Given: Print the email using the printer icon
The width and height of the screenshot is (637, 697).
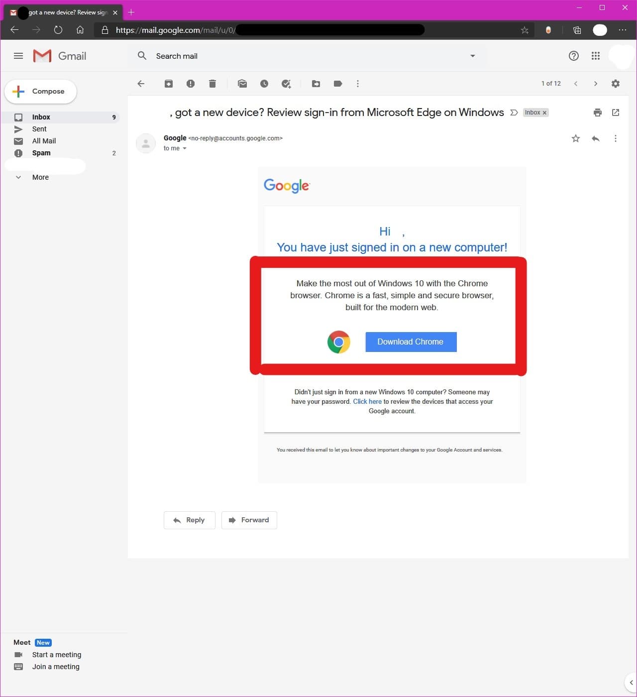Looking at the screenshot, I should point(598,113).
